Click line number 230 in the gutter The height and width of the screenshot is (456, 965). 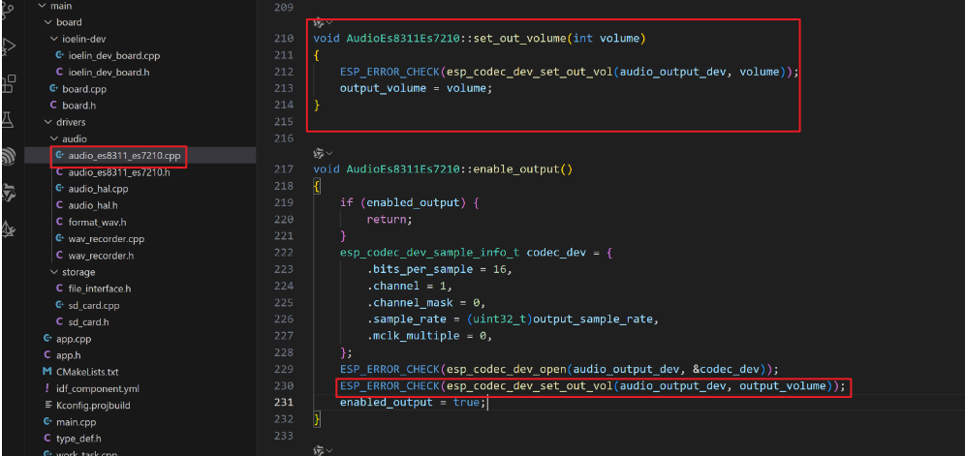284,386
